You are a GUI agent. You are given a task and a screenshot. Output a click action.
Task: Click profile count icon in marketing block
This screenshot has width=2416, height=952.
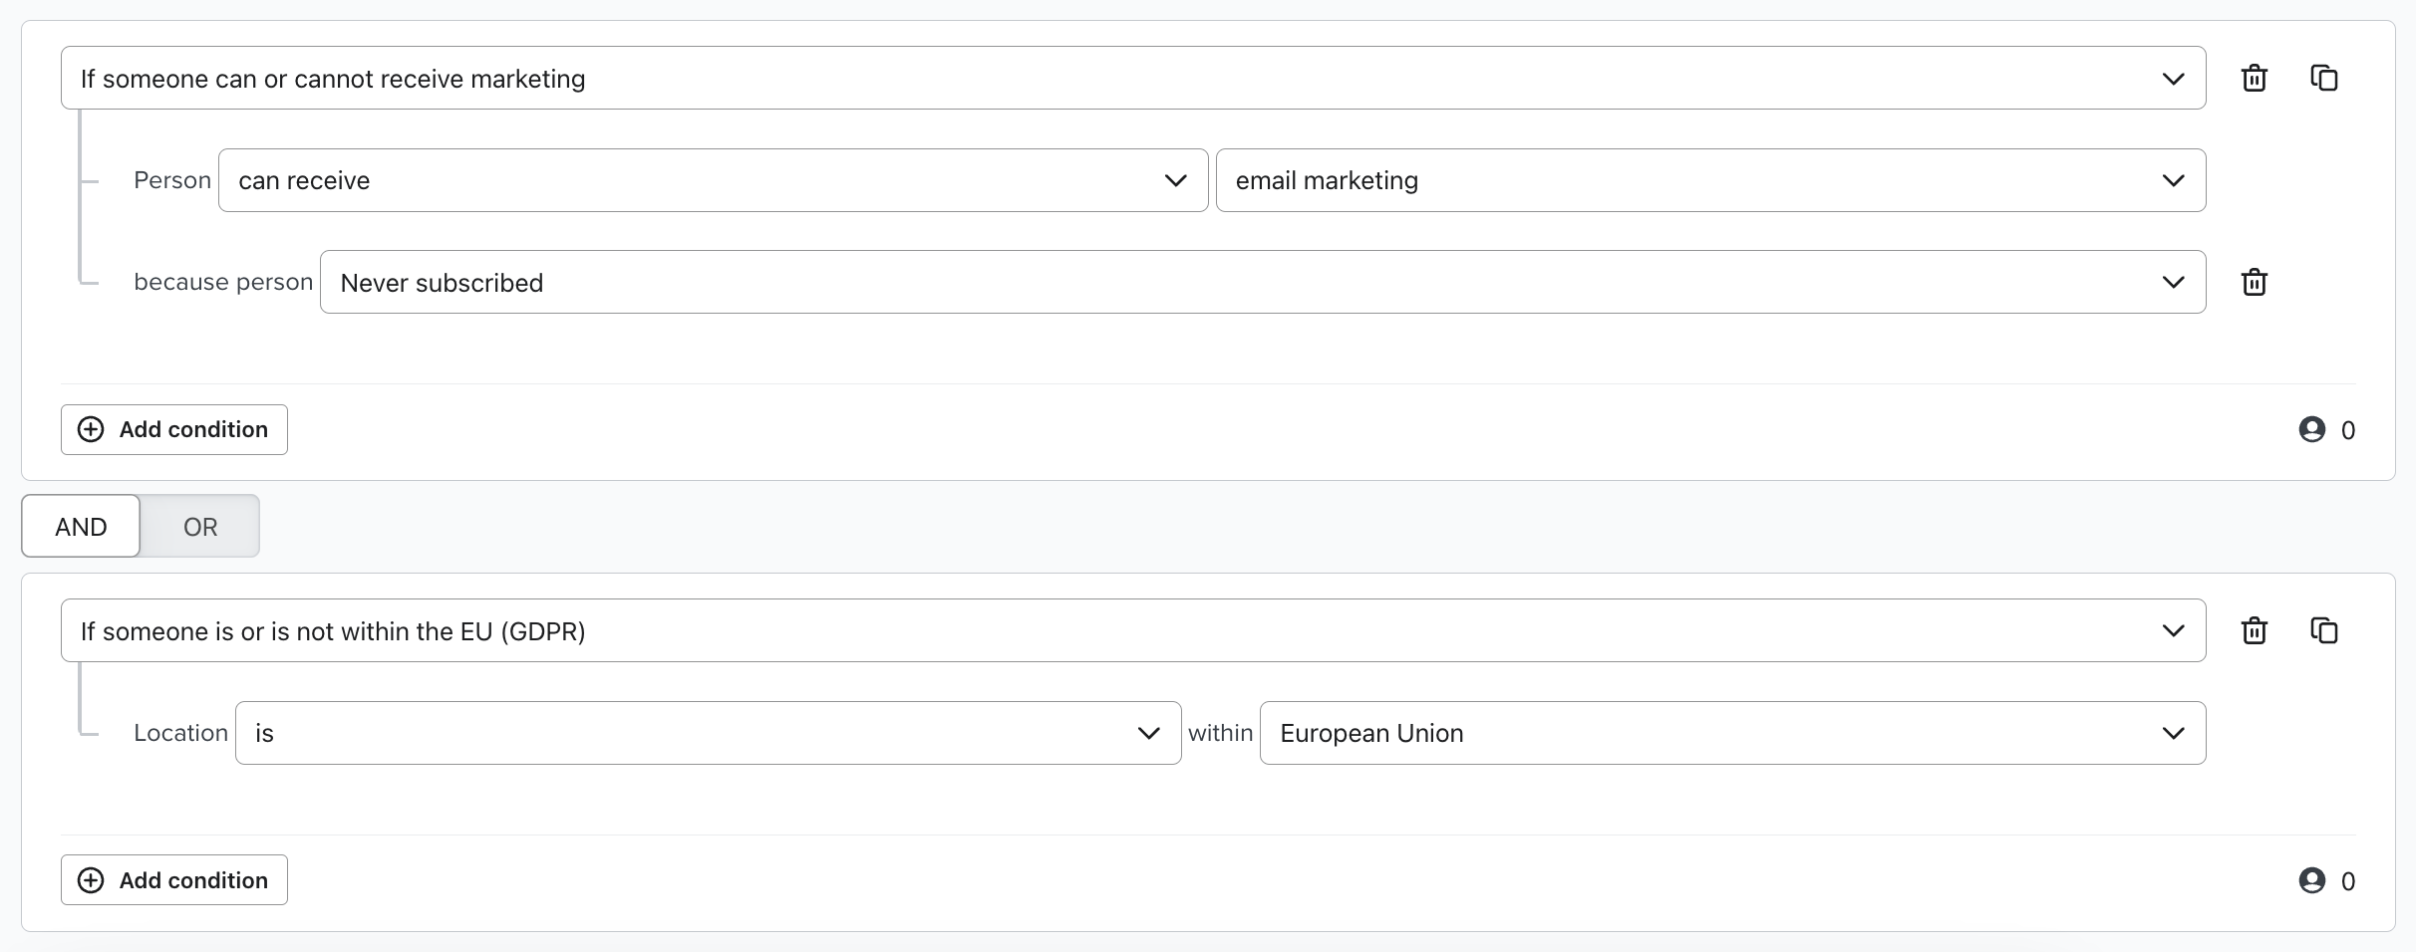[x=2311, y=429]
